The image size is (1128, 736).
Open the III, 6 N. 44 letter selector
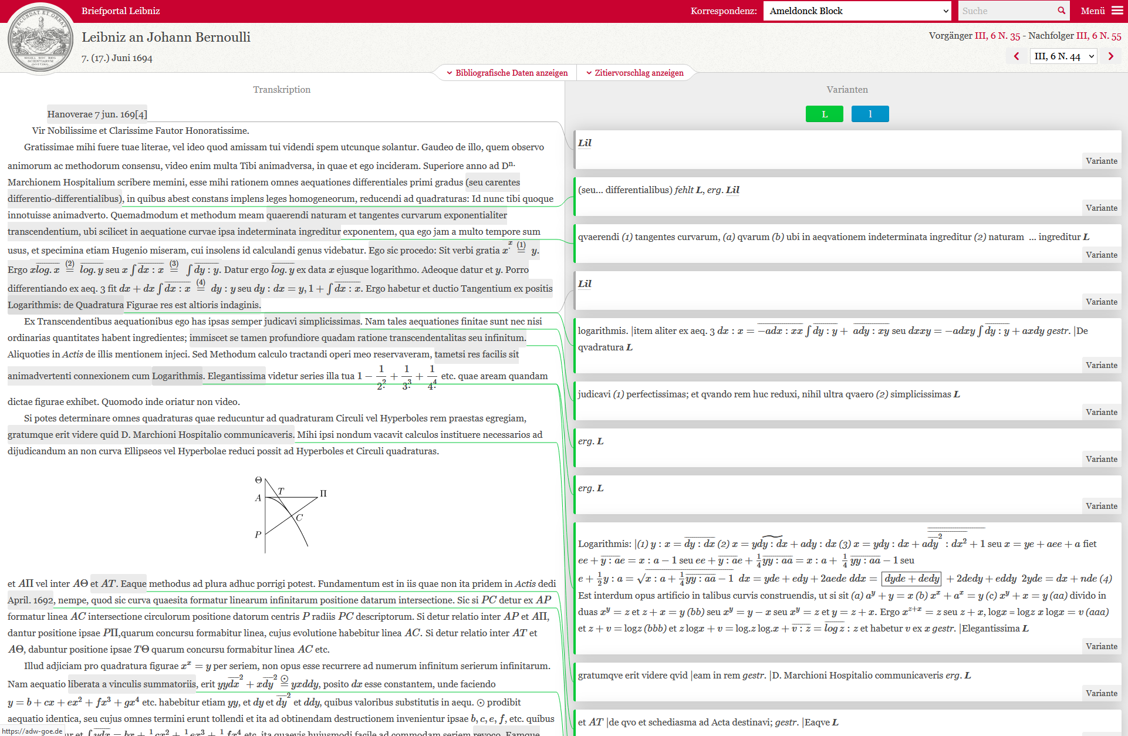pyautogui.click(x=1063, y=56)
